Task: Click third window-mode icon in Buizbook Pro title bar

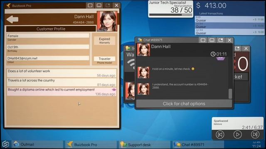Action: pyautogui.click(x=108, y=5)
